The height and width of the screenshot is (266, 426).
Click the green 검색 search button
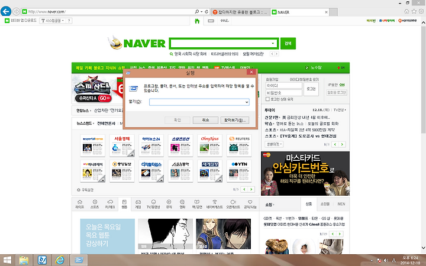click(x=288, y=43)
